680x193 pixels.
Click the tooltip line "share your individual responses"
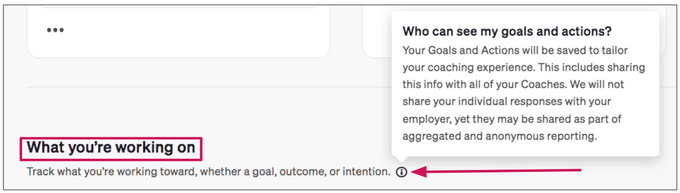coord(507,101)
